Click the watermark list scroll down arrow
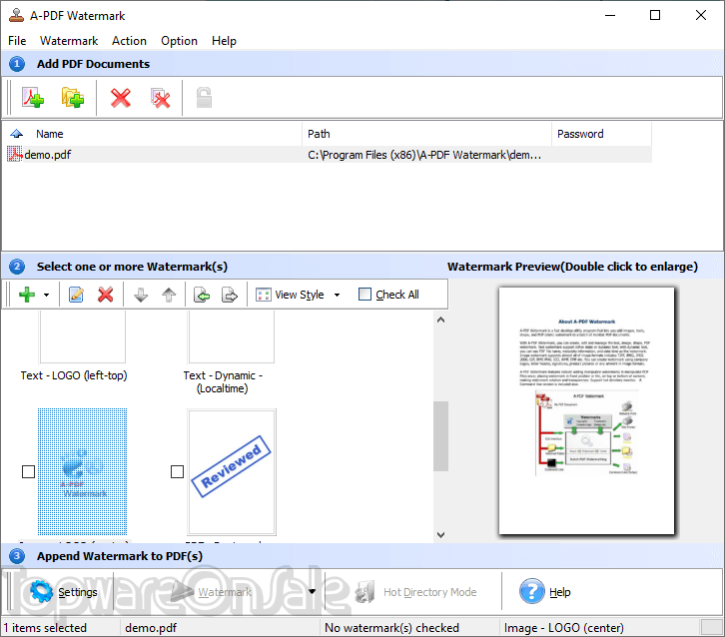Viewport: 725px width, 637px height. tap(441, 535)
